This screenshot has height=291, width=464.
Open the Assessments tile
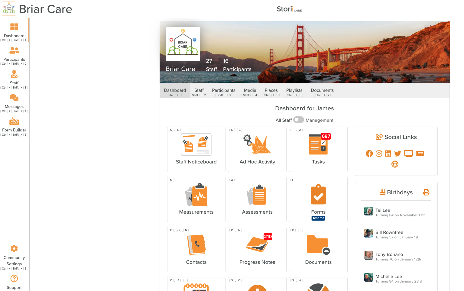(x=257, y=199)
